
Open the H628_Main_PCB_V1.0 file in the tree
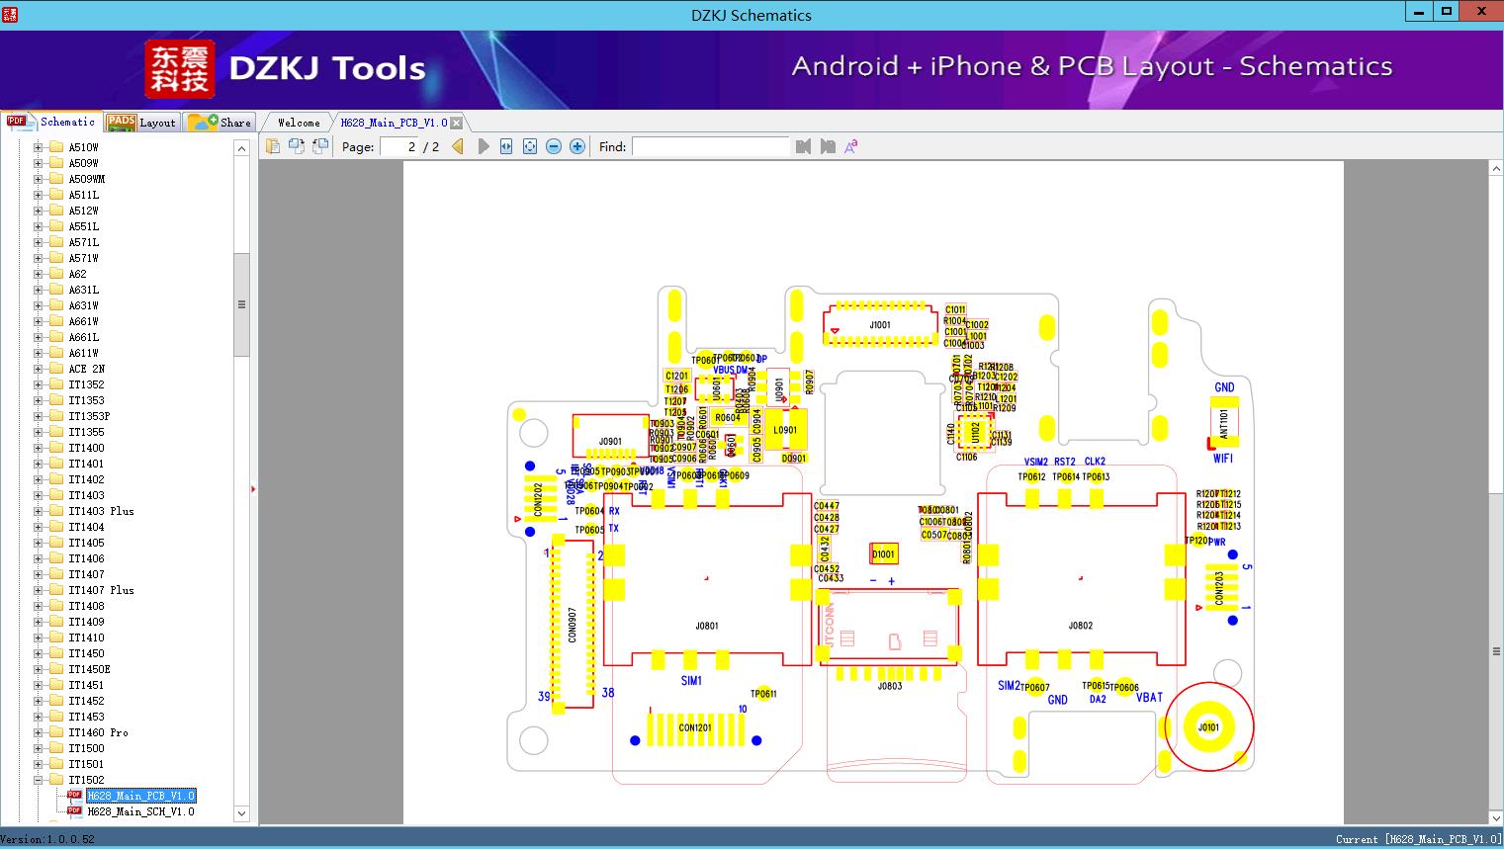tap(141, 796)
